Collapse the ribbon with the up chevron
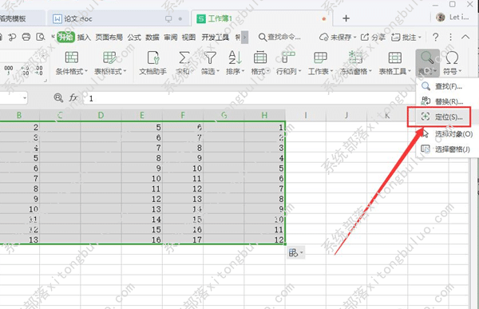Image resolution: width=479 pixels, height=309 pixels. [x=465, y=38]
